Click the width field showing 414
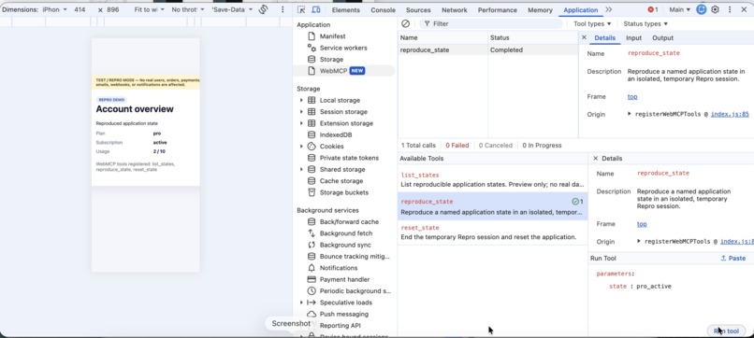The width and height of the screenshot is (754, 338). (80, 9)
